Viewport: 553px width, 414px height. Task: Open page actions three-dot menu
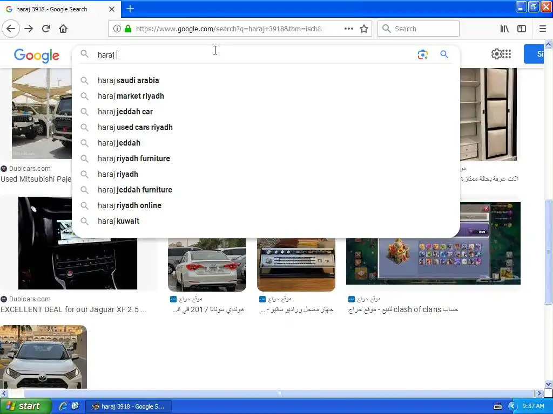click(348, 29)
